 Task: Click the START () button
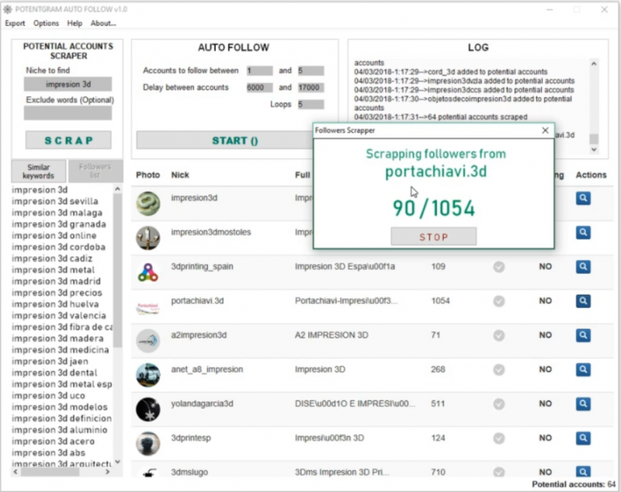234,141
